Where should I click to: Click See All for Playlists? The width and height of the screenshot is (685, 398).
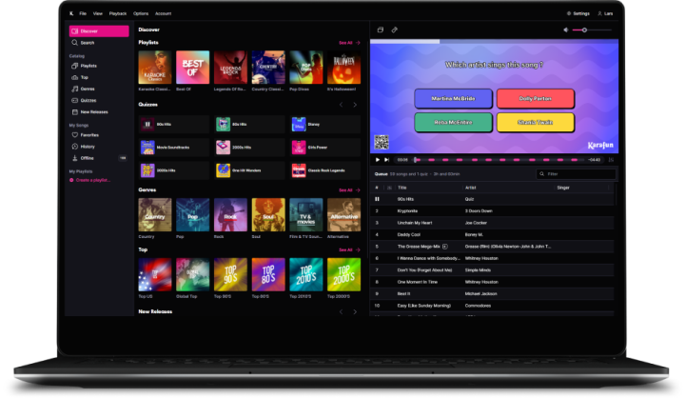349,43
